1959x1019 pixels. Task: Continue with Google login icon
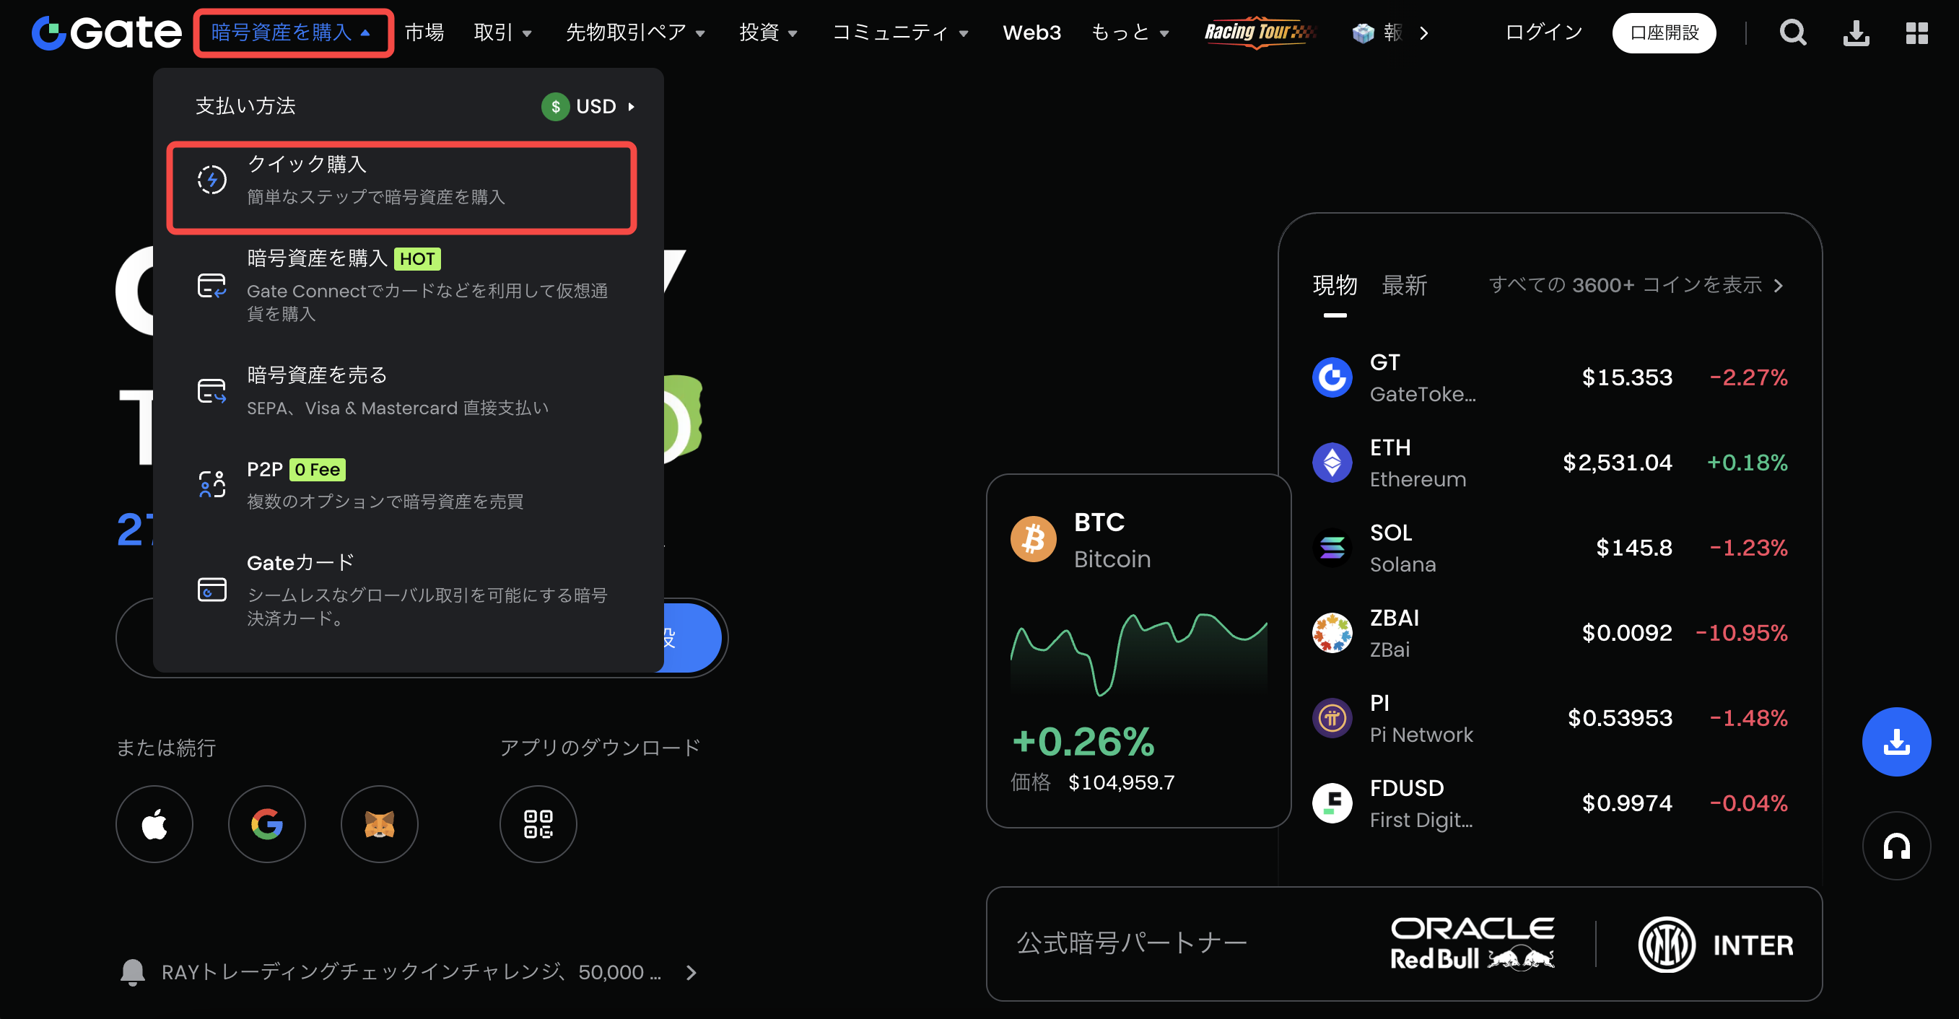[267, 824]
